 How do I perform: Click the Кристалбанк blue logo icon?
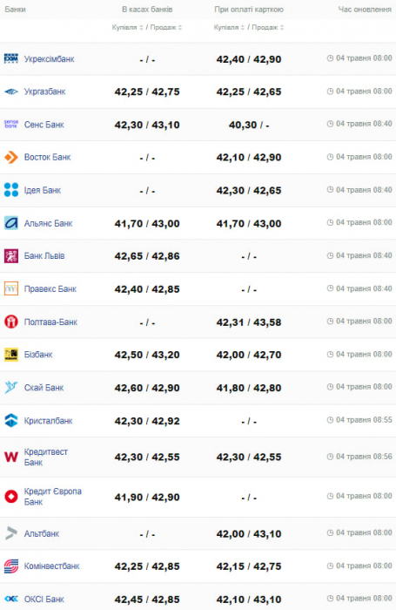(11, 421)
